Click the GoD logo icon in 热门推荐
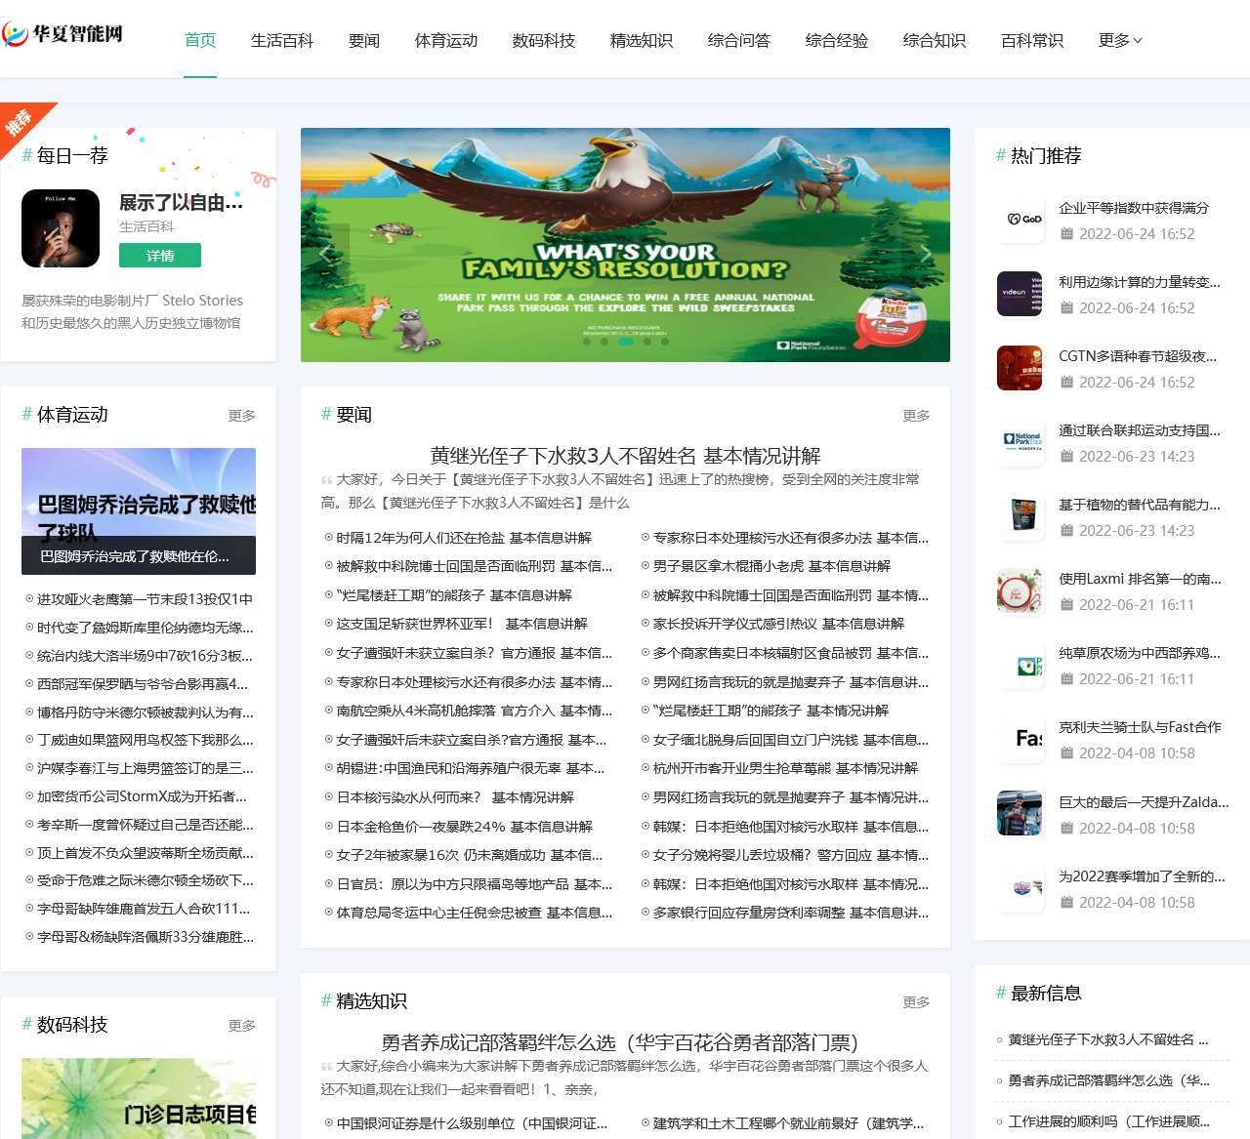 [1020, 220]
